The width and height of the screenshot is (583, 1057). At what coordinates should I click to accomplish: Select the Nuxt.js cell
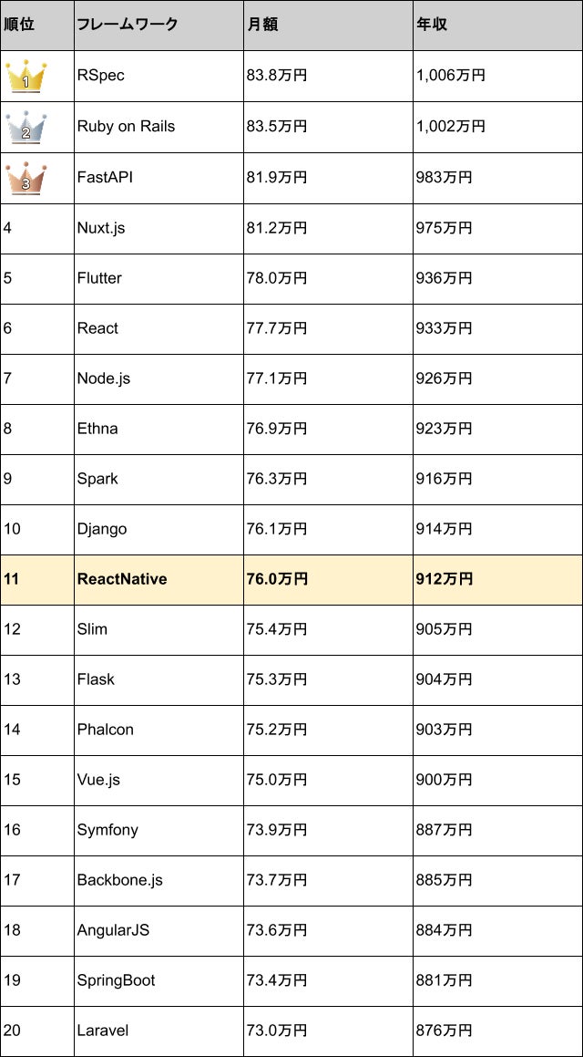coord(159,228)
